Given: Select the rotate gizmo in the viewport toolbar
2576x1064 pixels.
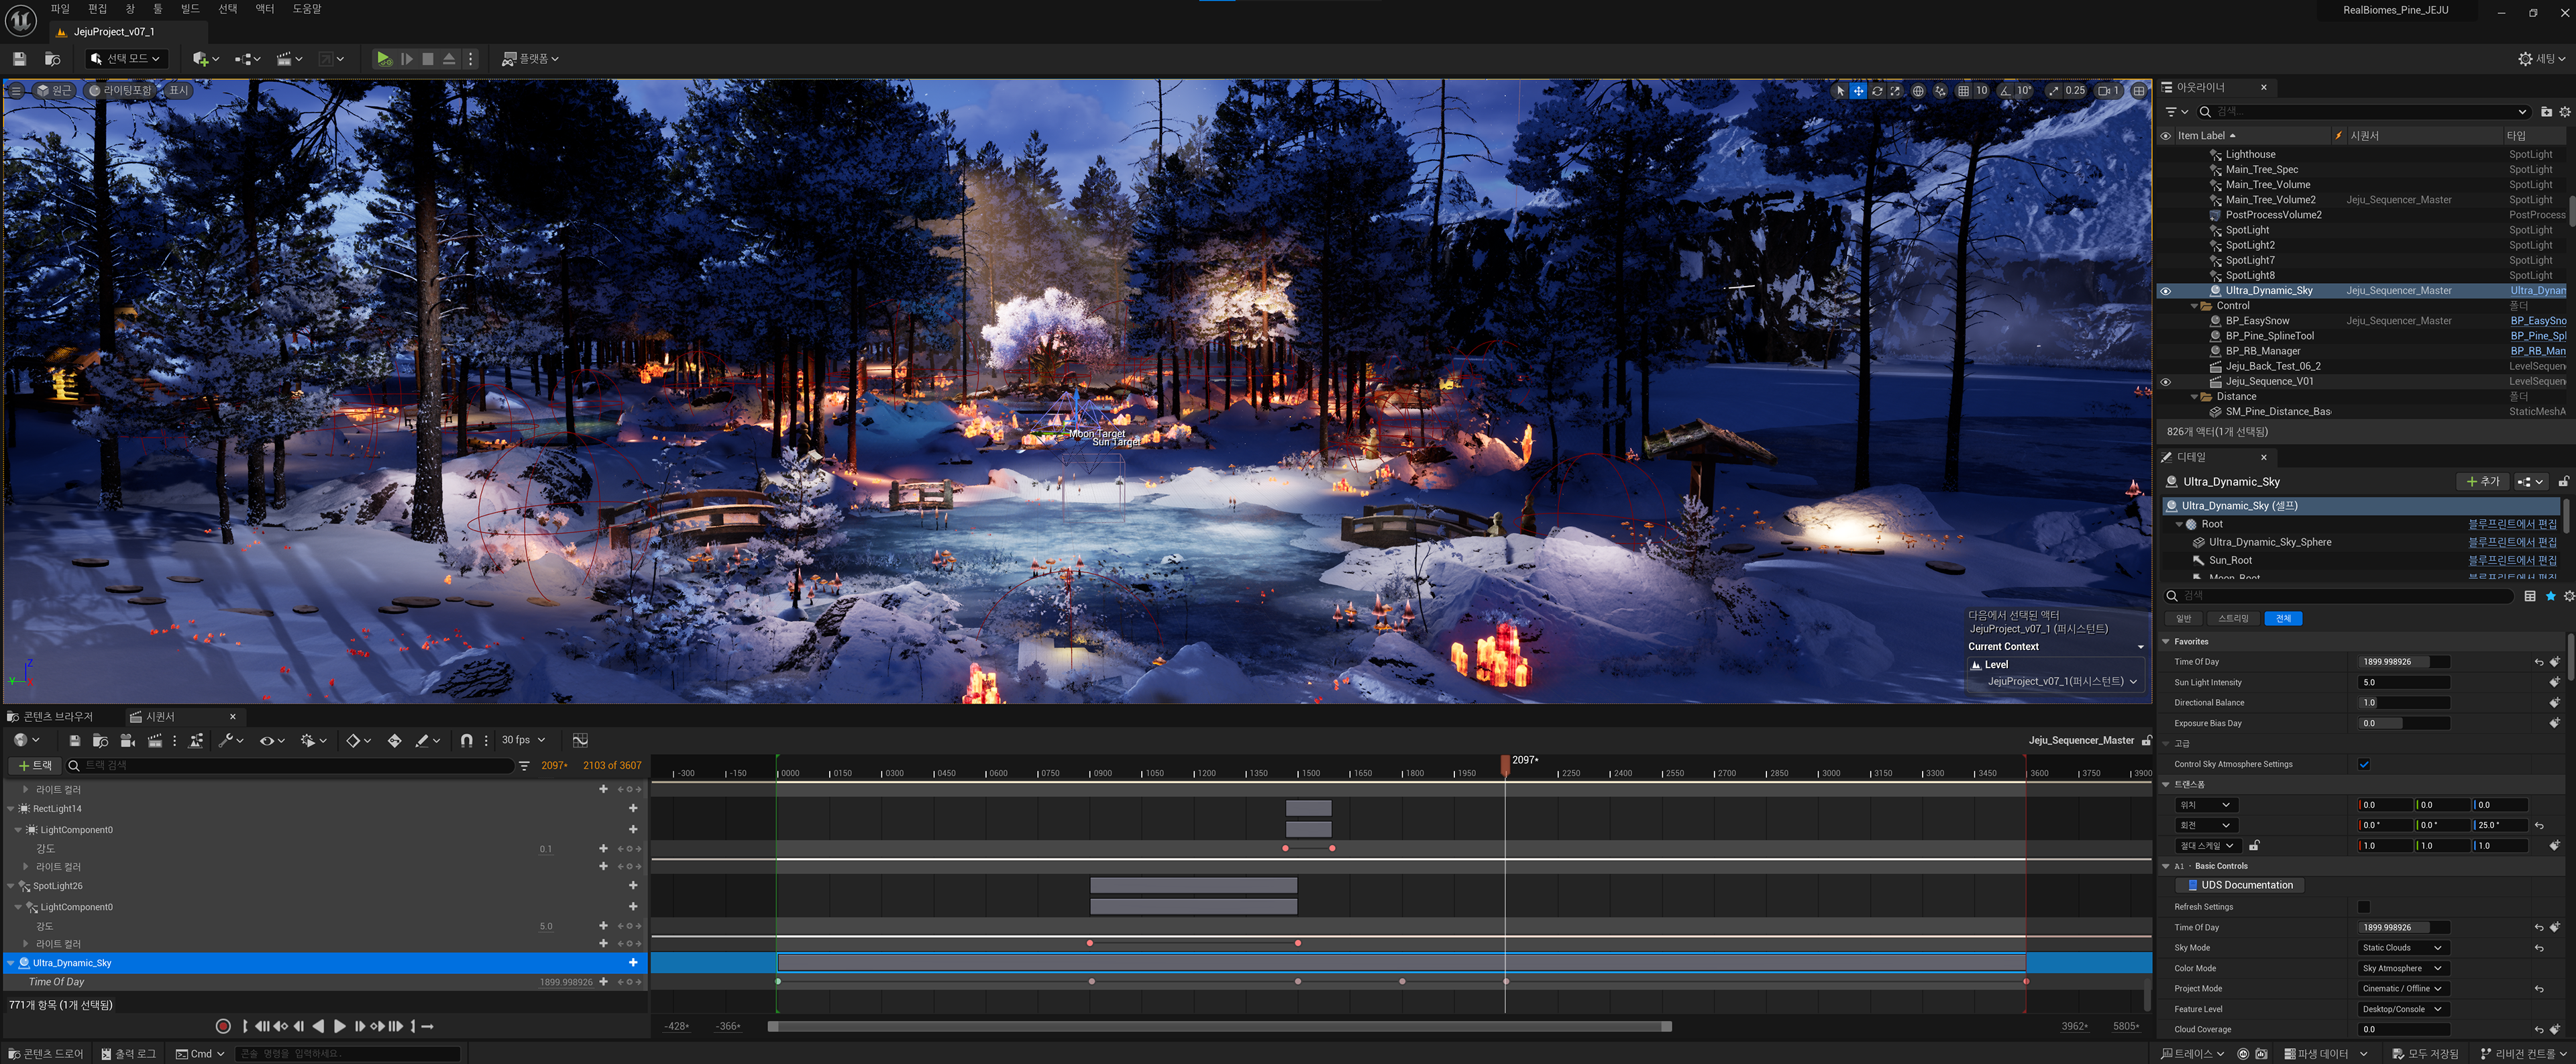Looking at the screenshot, I should point(1877,91).
